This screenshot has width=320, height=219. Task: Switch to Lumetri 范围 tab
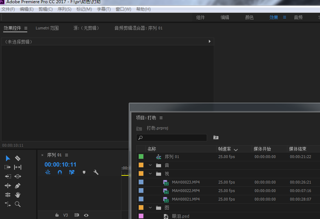(47, 28)
